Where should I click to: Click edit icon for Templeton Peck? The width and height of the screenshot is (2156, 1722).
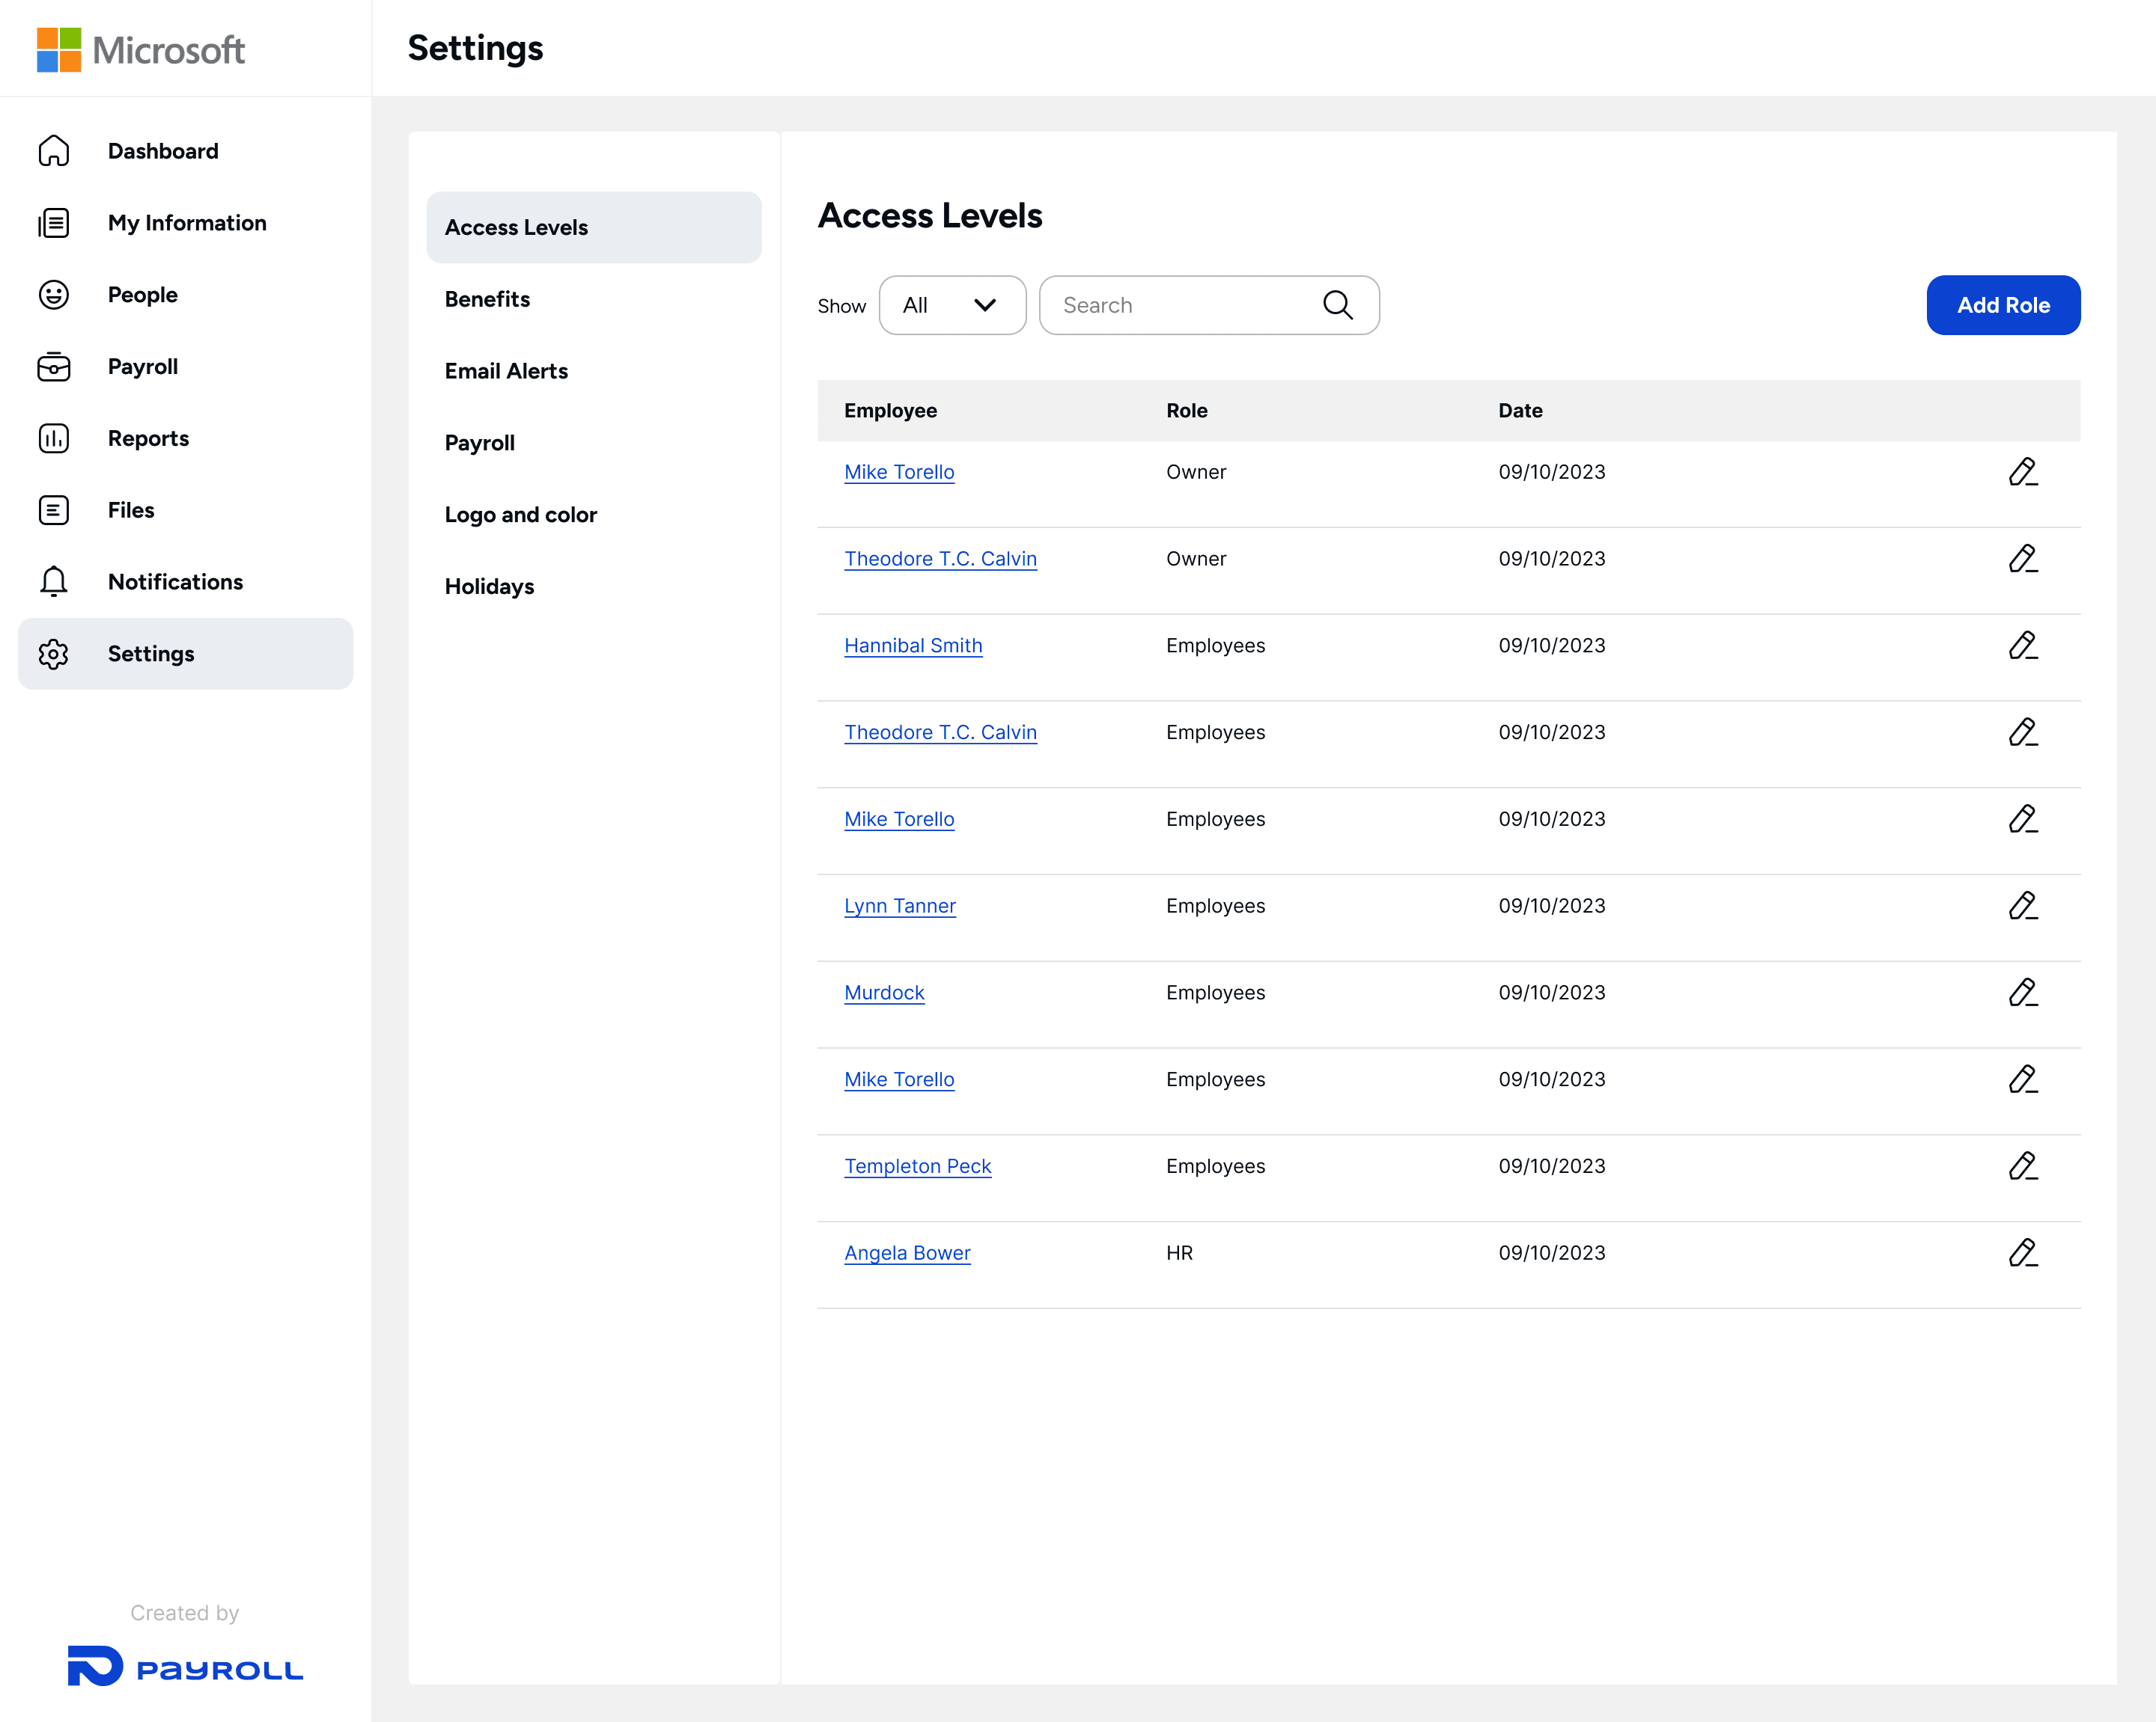coord(2022,1166)
